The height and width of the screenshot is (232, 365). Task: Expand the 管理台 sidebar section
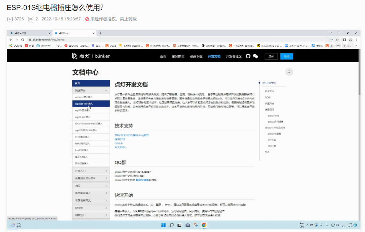[x=91, y=208]
